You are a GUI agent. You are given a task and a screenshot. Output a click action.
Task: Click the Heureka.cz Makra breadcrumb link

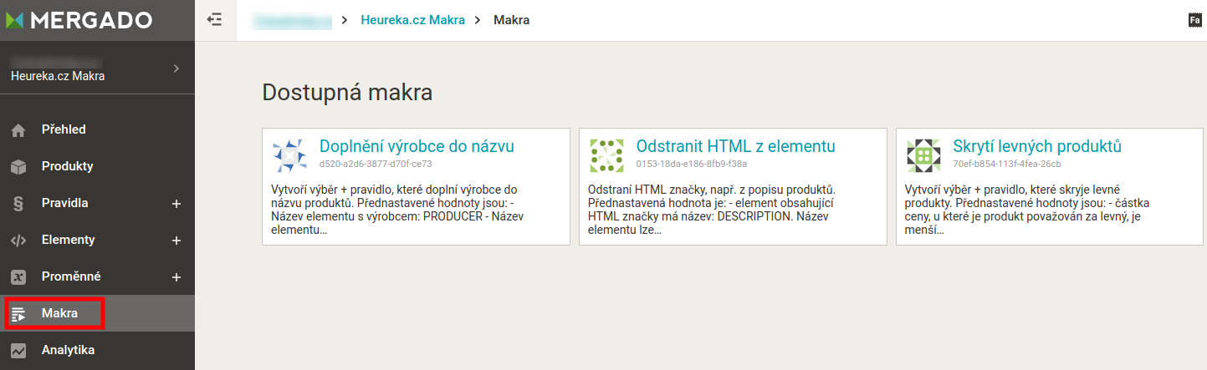(412, 20)
